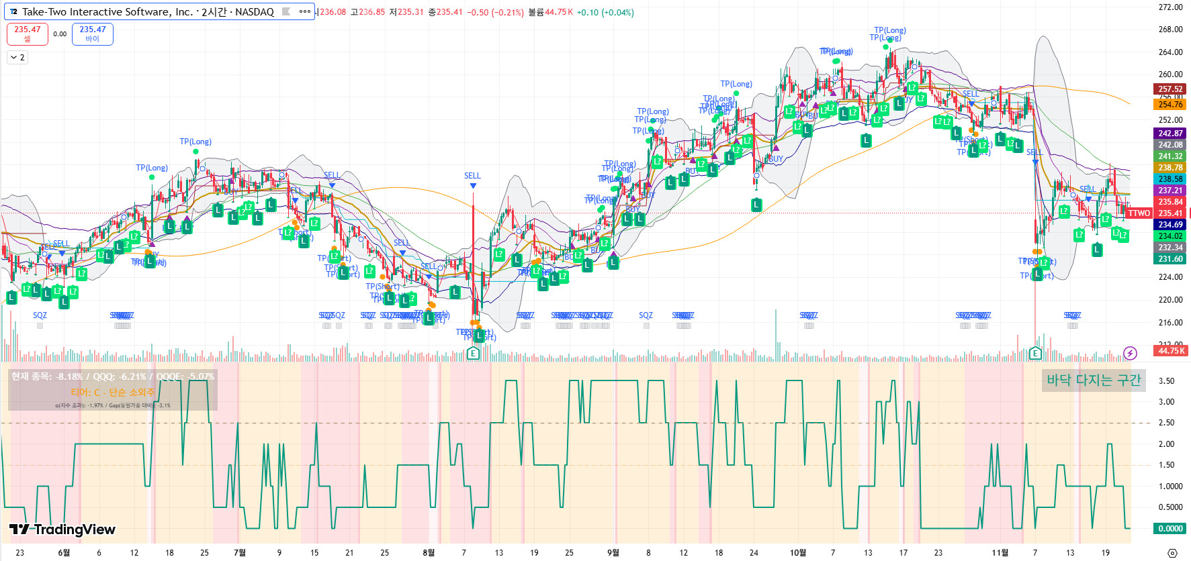Select the 257.52 price axis label
This screenshot has width=1191, height=561.
coord(1170,89)
